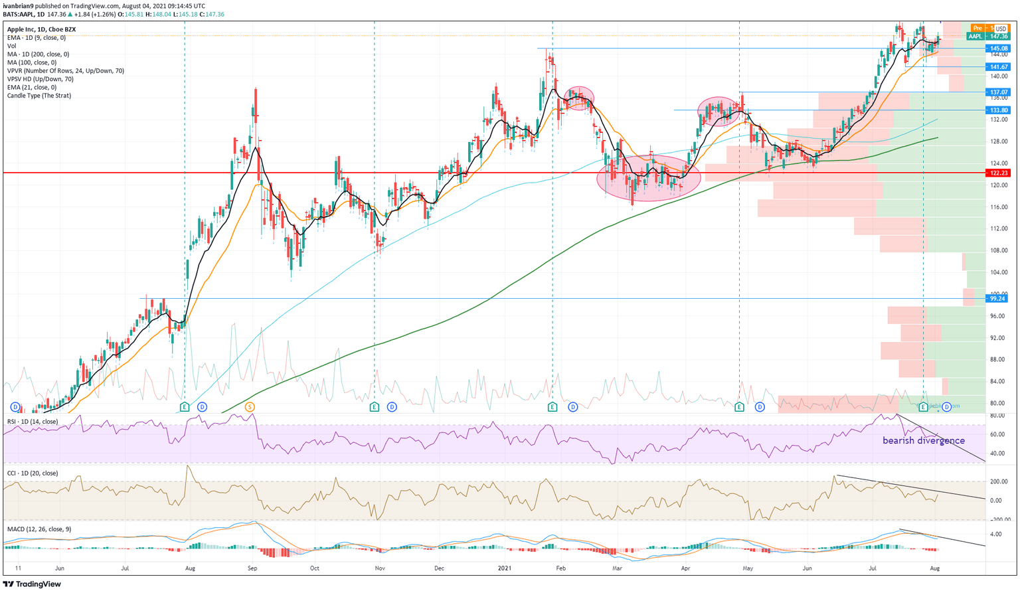
Task: Click the Sep label on the time axis
Action: tap(252, 568)
